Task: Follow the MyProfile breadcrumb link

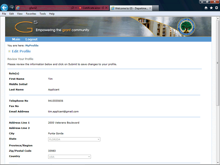Action: (32, 45)
